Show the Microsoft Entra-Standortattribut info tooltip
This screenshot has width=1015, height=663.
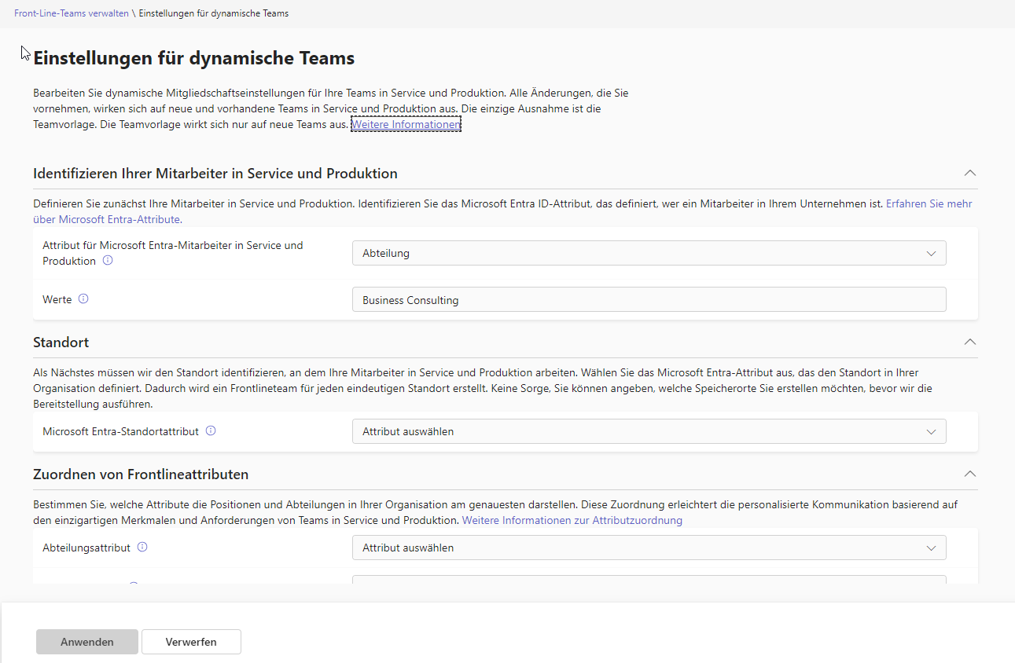pyautogui.click(x=210, y=430)
